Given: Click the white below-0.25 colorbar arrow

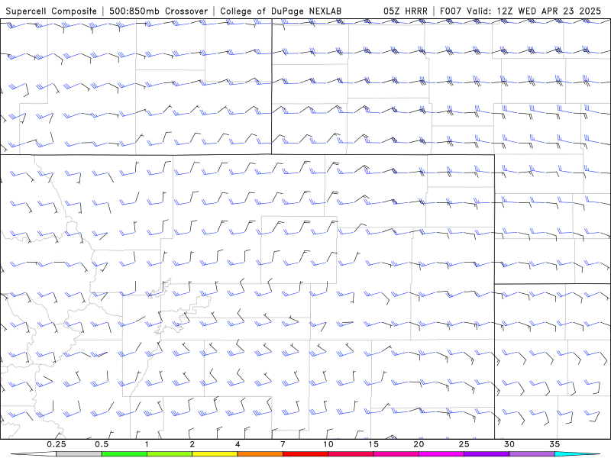Looking at the screenshot, I should pos(34,454).
